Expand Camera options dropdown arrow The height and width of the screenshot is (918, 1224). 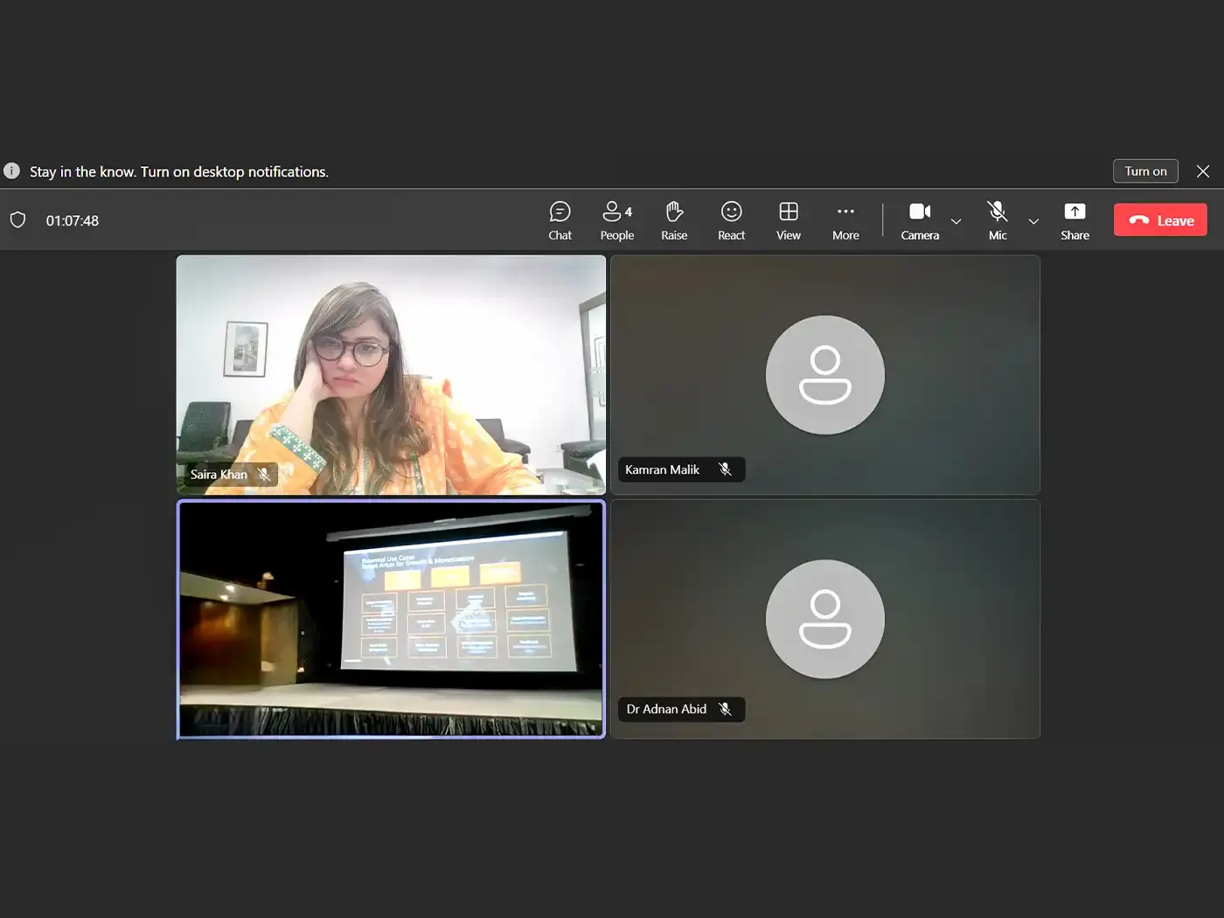pyautogui.click(x=956, y=221)
